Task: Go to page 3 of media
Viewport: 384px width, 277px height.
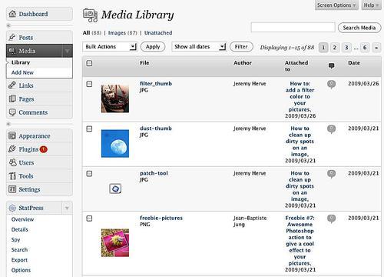Action: coord(346,48)
